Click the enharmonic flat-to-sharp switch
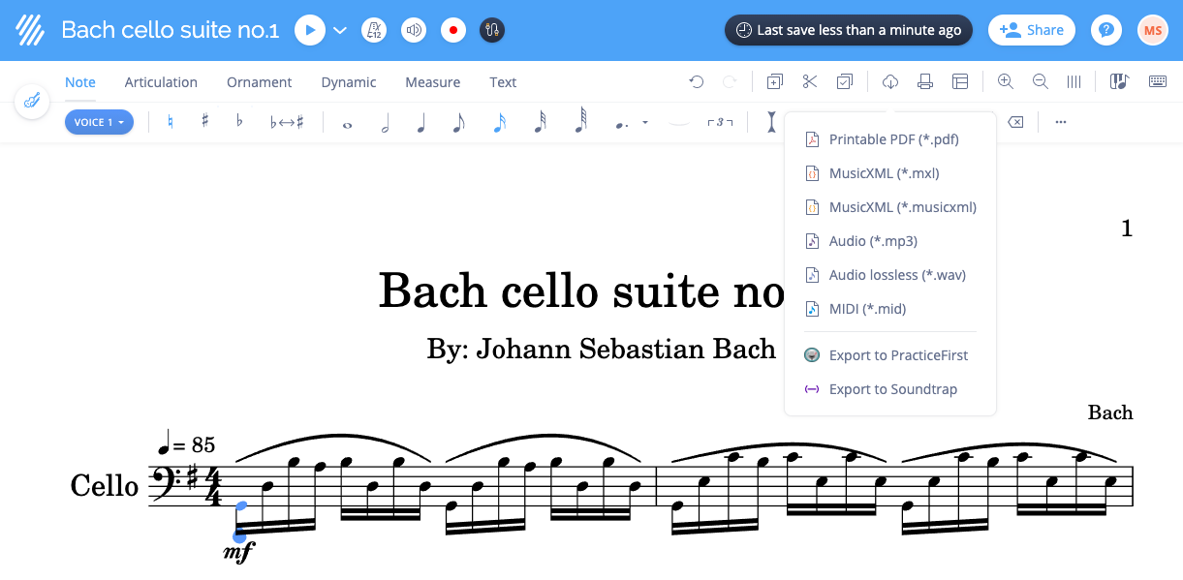 [287, 122]
